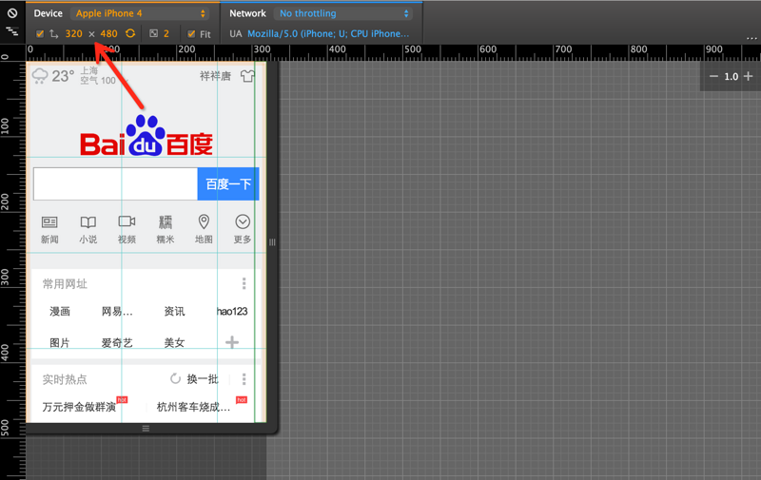Toggle the media queries staircase icon
Image resolution: width=761 pixels, height=480 pixels.
coord(12,32)
